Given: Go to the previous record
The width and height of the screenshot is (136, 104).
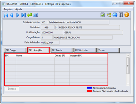Looking at the screenshot, I should [12, 15].
